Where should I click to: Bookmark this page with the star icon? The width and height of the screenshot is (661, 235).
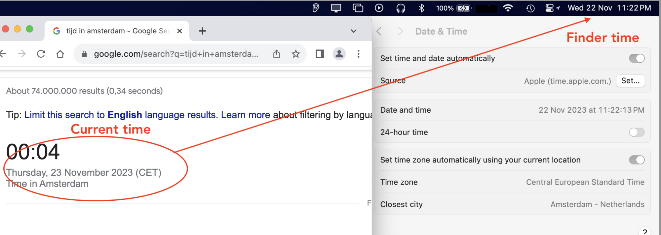pyautogui.click(x=296, y=54)
